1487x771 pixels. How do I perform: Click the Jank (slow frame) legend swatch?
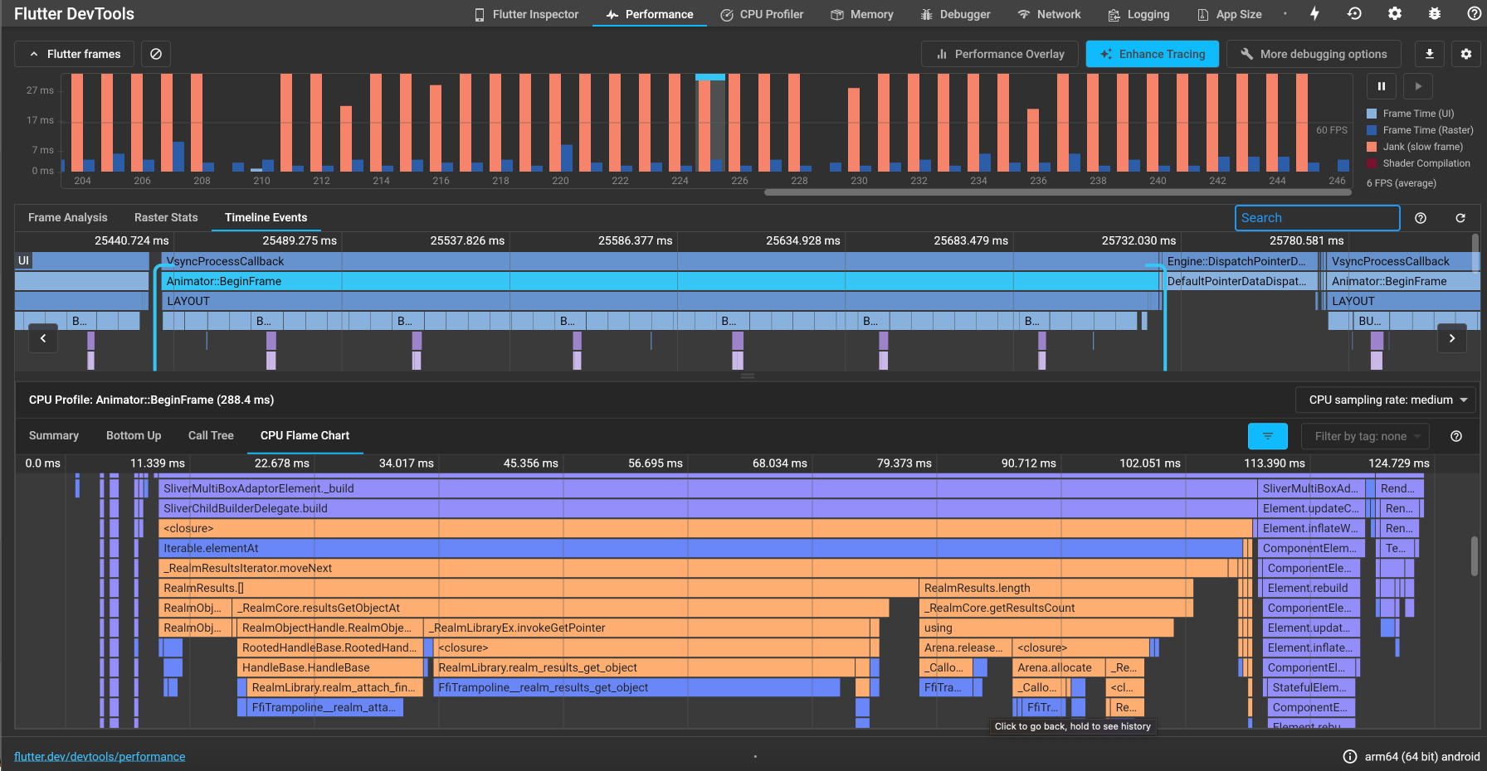[x=1372, y=147]
